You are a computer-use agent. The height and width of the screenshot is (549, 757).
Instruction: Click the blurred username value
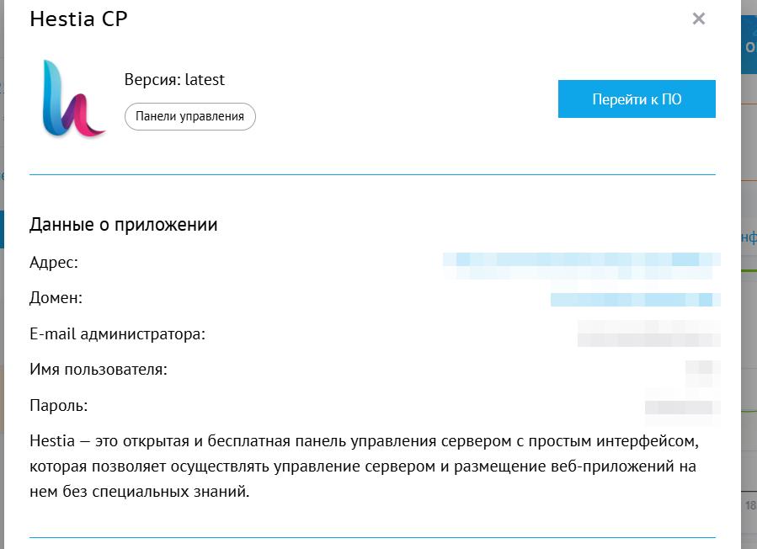tap(703, 370)
